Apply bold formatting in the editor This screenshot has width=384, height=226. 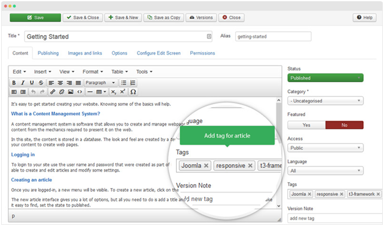tap(14, 83)
